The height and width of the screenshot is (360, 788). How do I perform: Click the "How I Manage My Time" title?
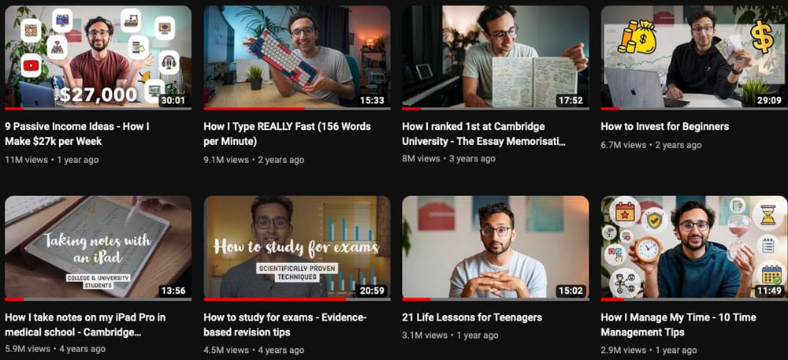[x=678, y=325]
